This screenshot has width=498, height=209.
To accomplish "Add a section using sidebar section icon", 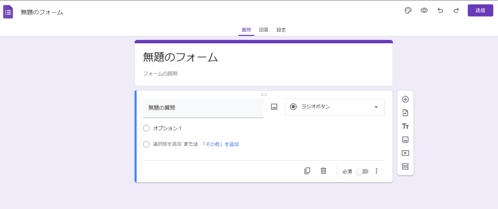I will (x=405, y=166).
